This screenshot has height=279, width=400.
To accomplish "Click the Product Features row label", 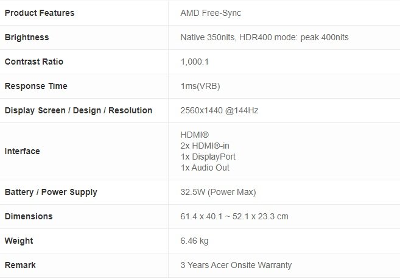I will point(40,13).
